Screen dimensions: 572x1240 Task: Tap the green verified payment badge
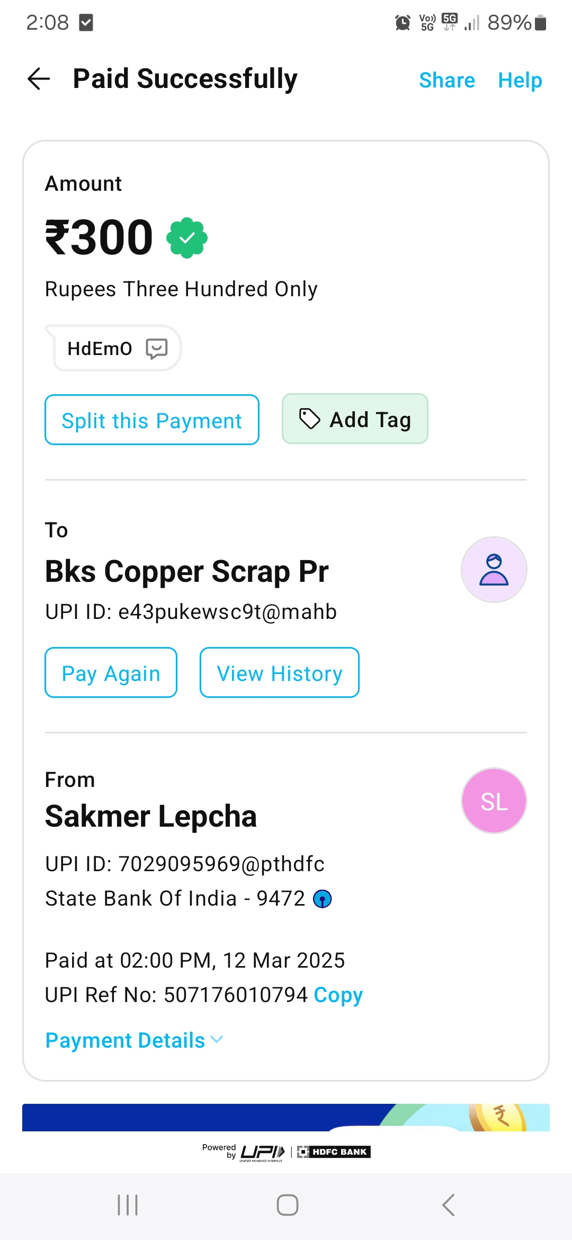coord(187,238)
